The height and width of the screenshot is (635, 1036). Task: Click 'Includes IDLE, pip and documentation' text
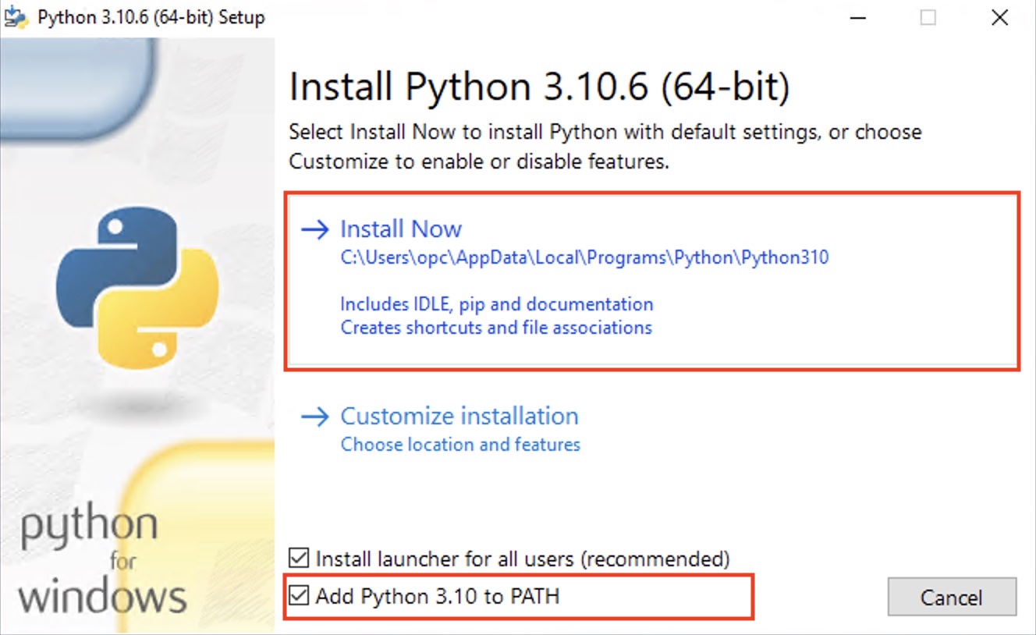click(x=496, y=304)
